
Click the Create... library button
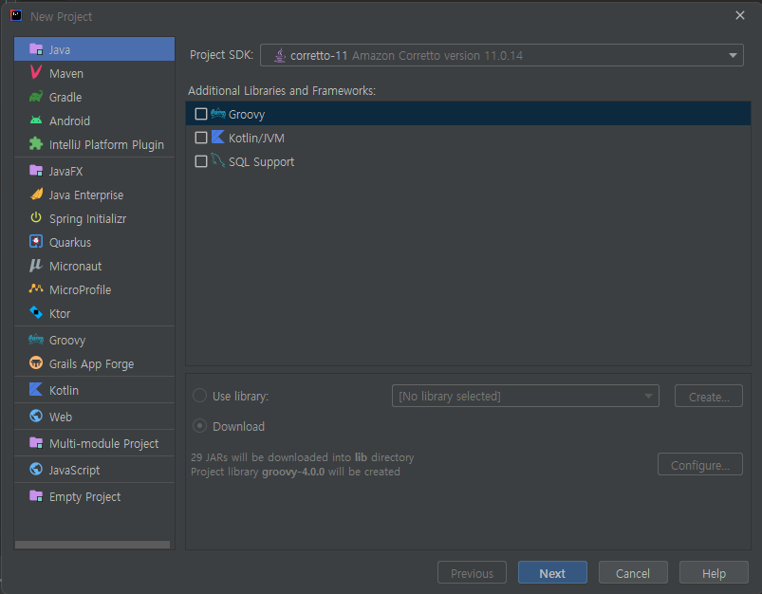click(709, 397)
